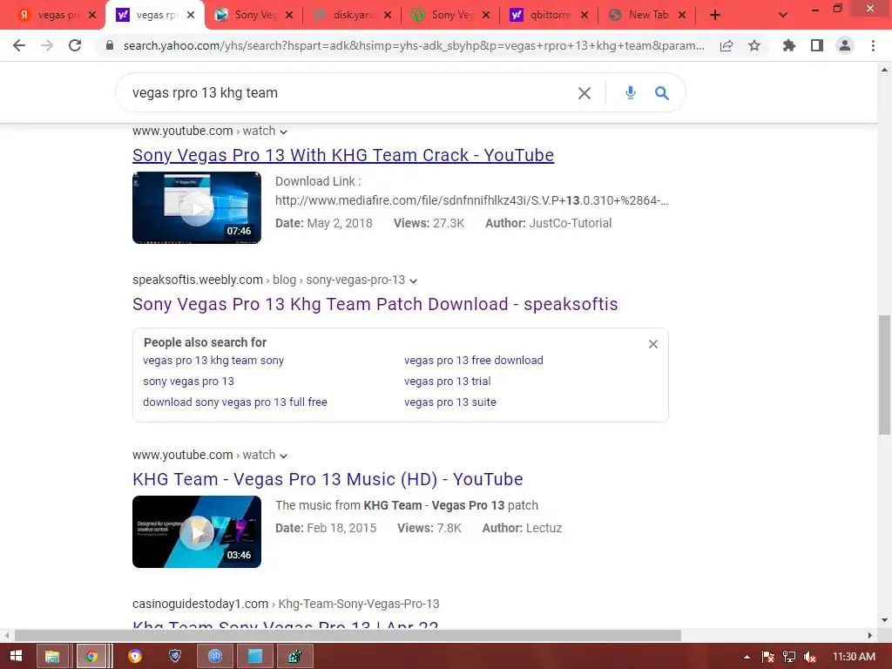Open the clock showing 11:30 AM
Image resolution: width=892 pixels, height=669 pixels.
[x=854, y=657]
